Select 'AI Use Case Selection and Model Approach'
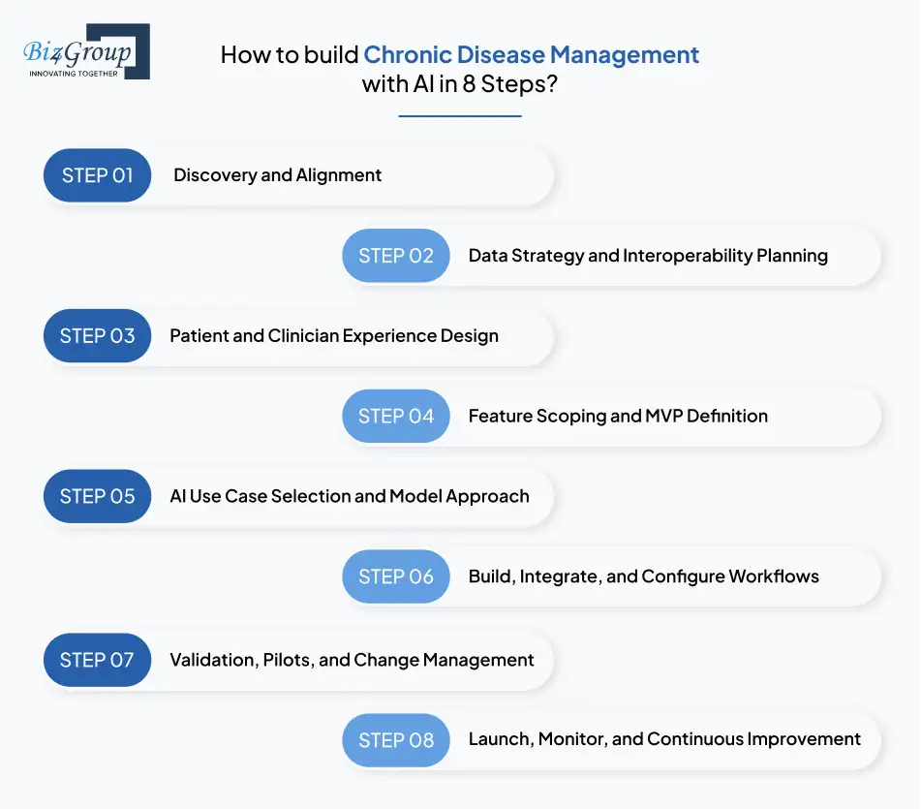 (350, 496)
